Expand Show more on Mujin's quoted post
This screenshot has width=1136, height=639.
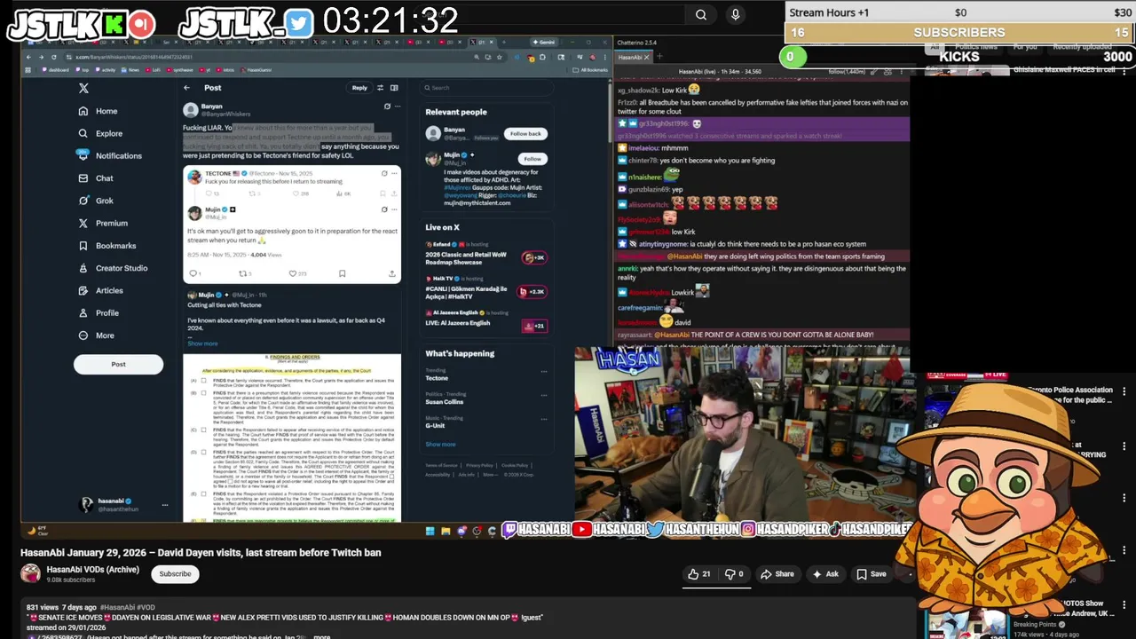point(202,343)
